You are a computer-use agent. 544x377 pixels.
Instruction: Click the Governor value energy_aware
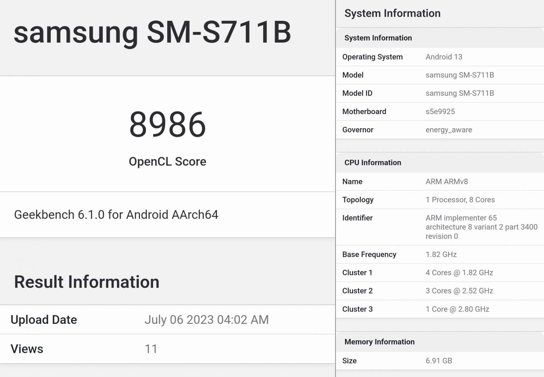448,130
